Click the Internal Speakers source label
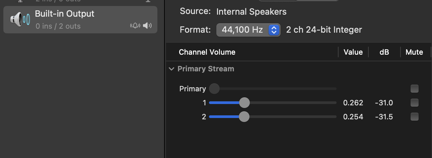The image size is (432, 158). coord(251,12)
